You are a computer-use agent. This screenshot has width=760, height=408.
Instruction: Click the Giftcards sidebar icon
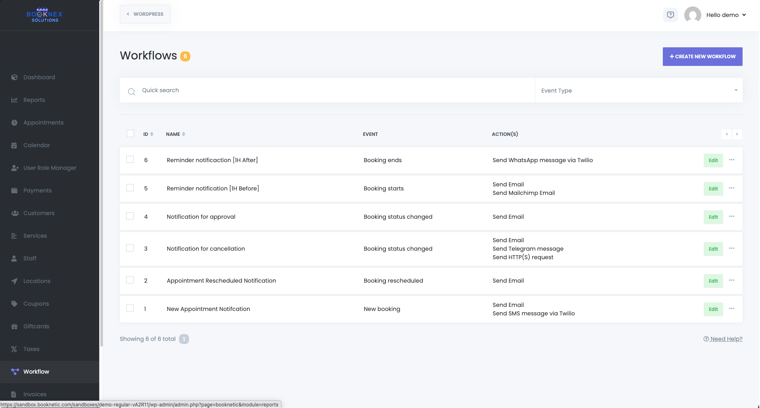click(x=15, y=326)
